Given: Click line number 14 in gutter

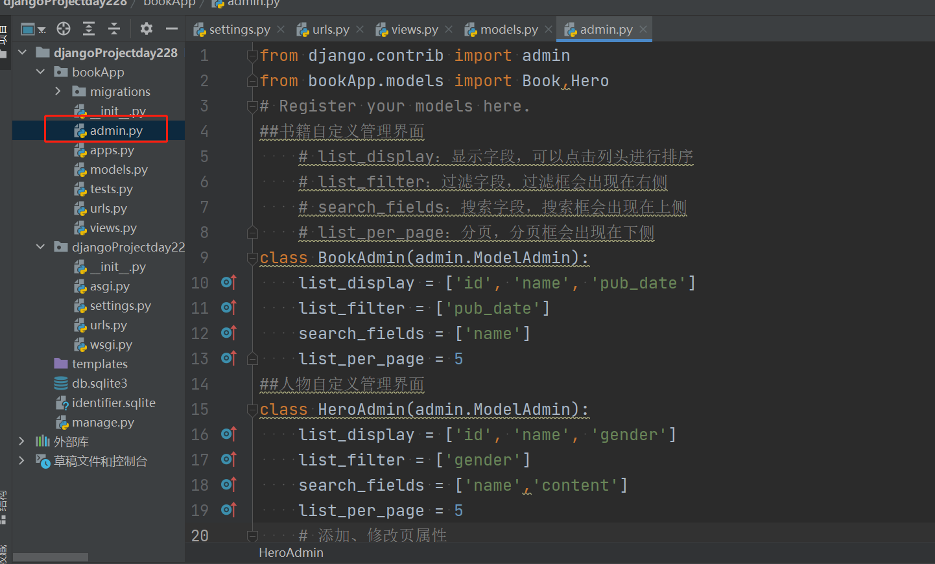Looking at the screenshot, I should (200, 384).
